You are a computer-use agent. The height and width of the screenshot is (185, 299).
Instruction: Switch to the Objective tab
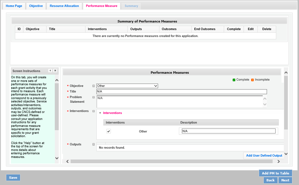pos(36,6)
